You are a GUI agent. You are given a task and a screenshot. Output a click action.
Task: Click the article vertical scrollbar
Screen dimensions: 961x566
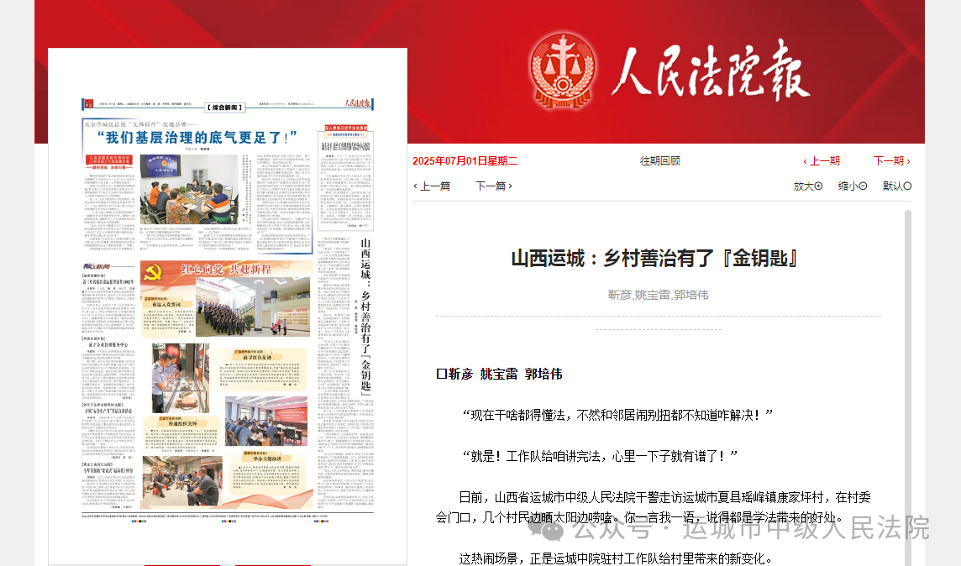[908, 388]
